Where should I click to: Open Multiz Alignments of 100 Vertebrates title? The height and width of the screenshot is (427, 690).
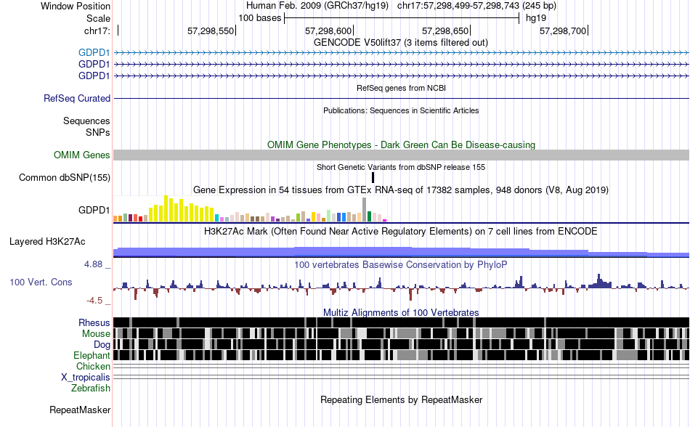[x=401, y=313]
